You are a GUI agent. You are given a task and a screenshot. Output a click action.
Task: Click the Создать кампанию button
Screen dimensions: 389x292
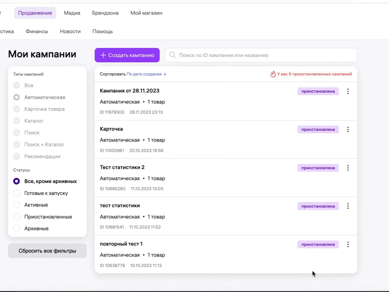(x=127, y=55)
